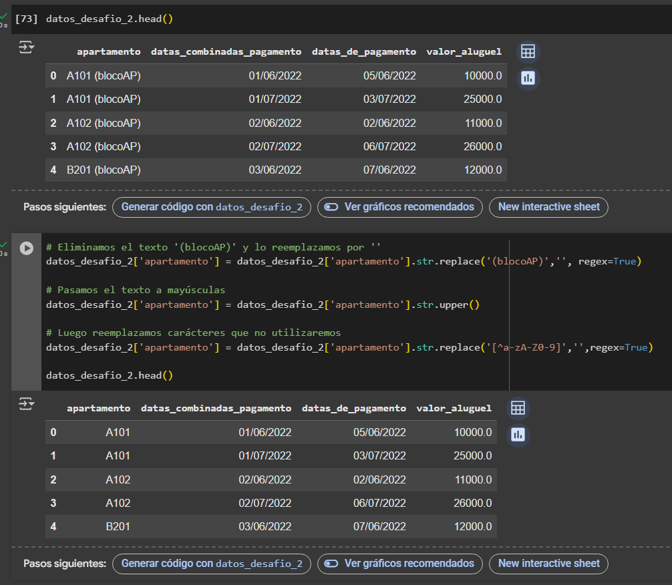Screen dimensions: 672x585
Task: Click 'datas_combinadas_pagamento' header in the second table
Action: tap(216, 409)
